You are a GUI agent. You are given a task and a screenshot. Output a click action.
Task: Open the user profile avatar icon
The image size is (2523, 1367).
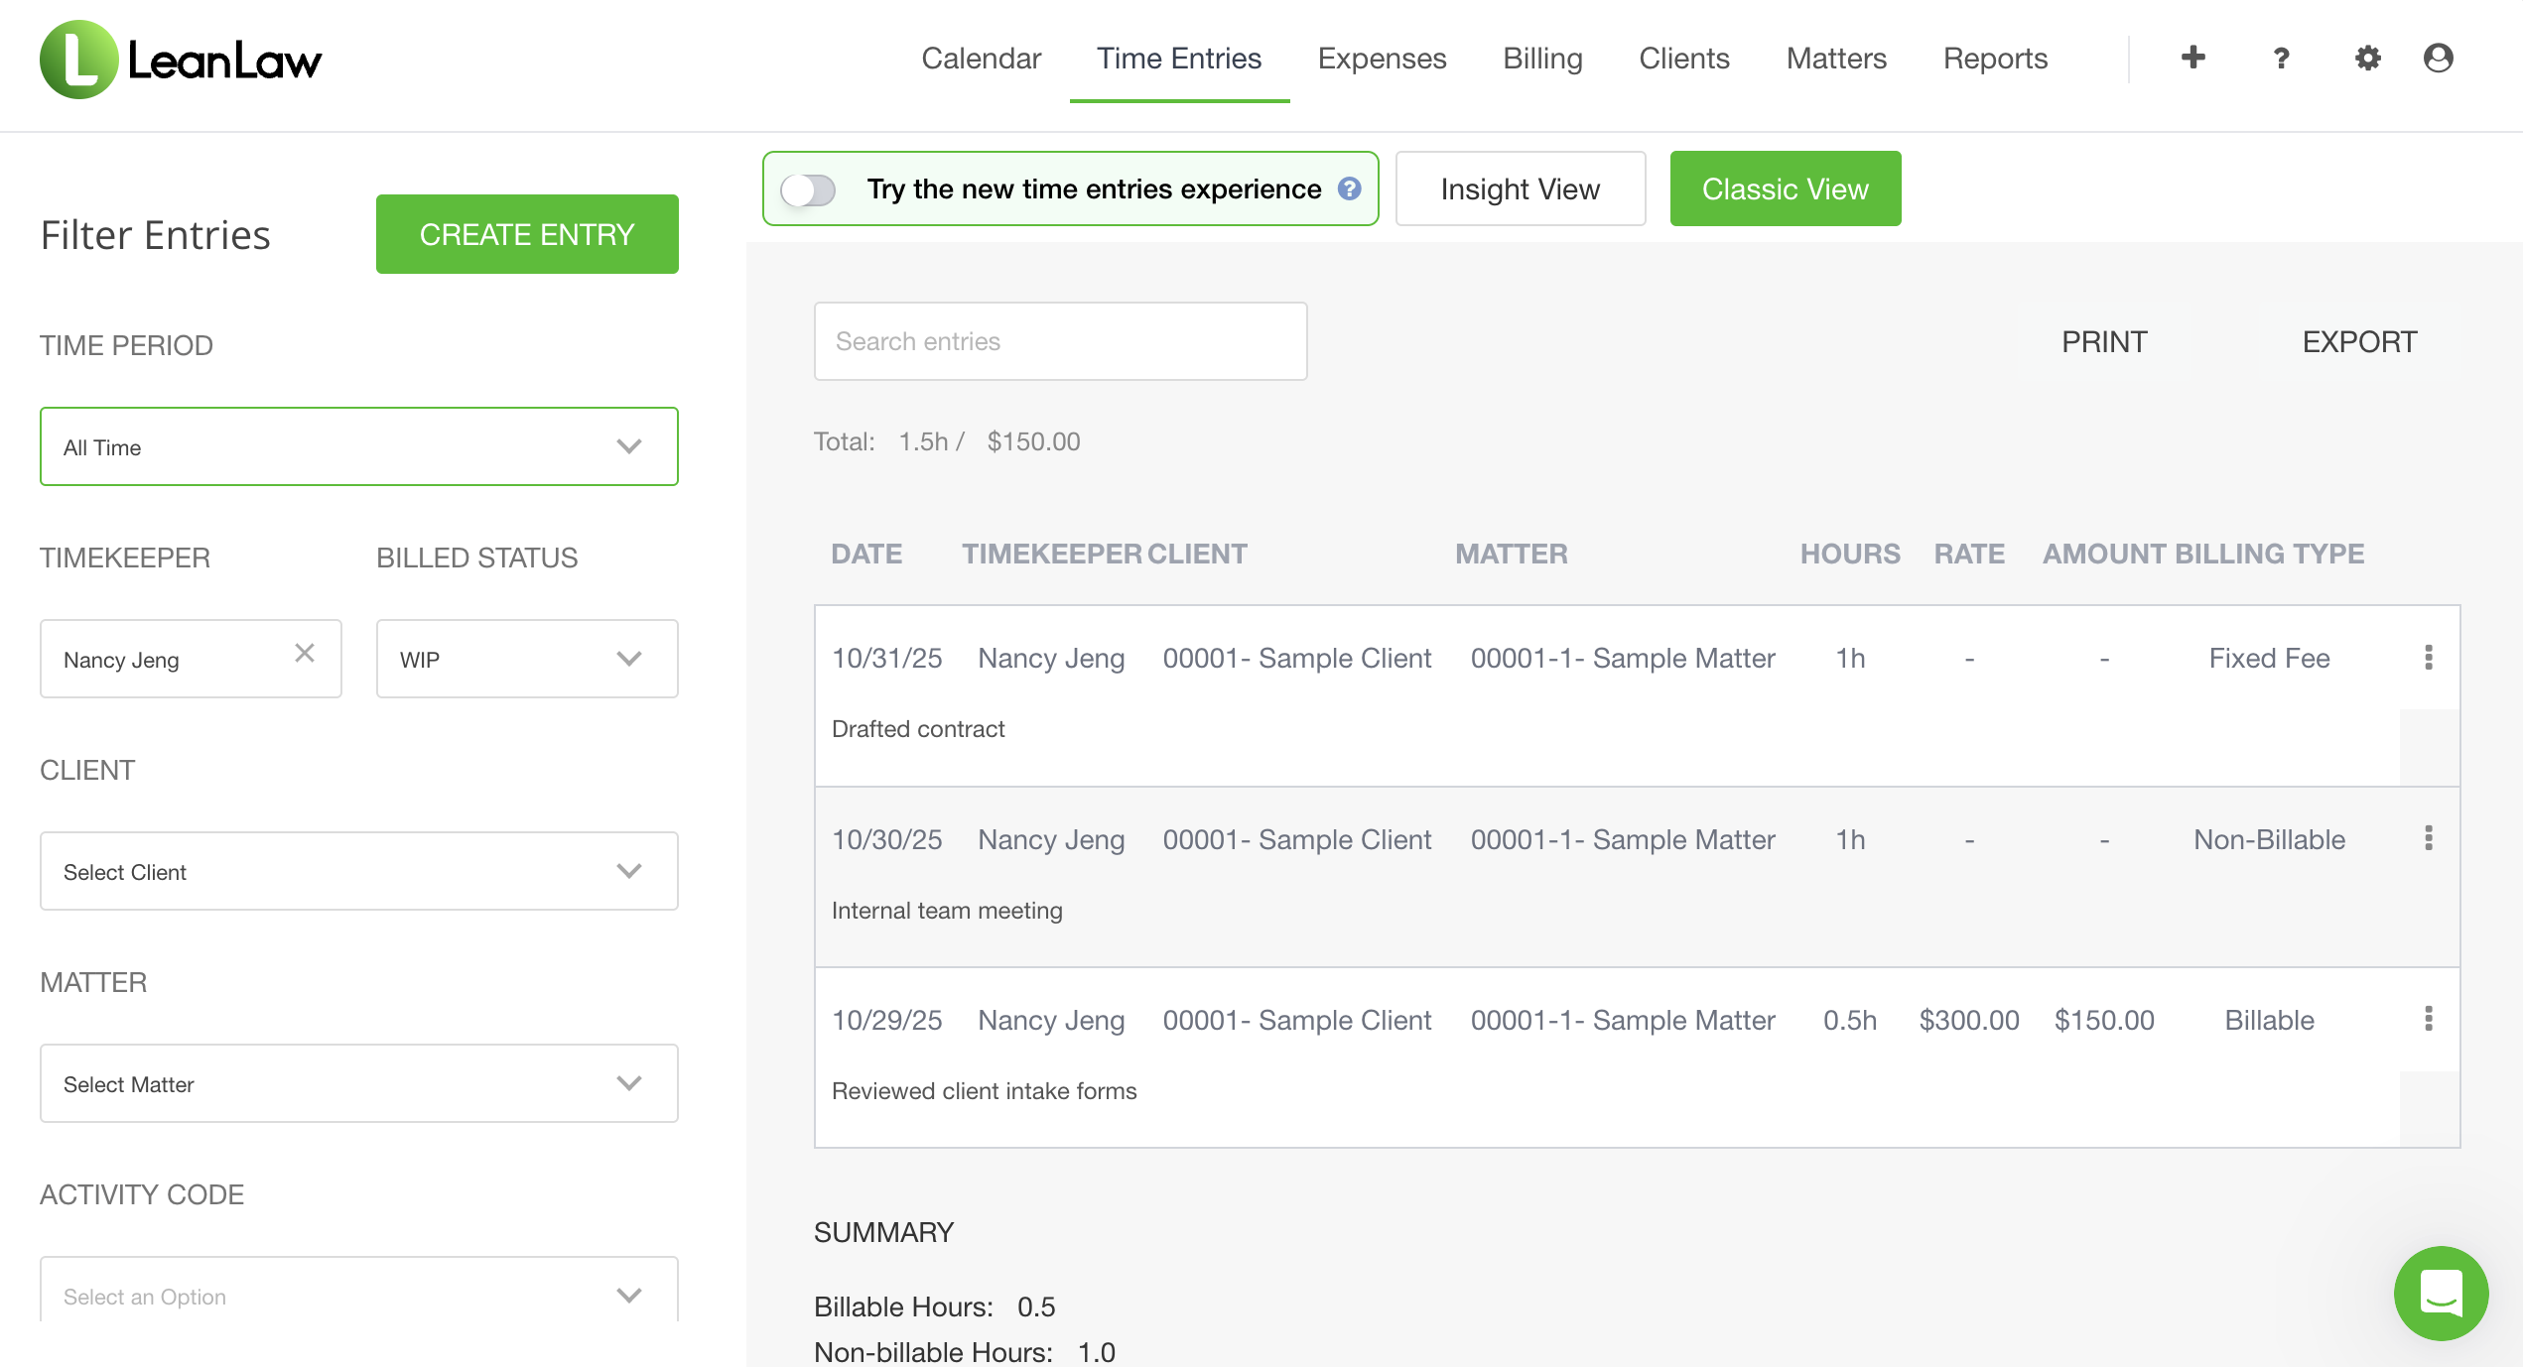[x=2438, y=59]
